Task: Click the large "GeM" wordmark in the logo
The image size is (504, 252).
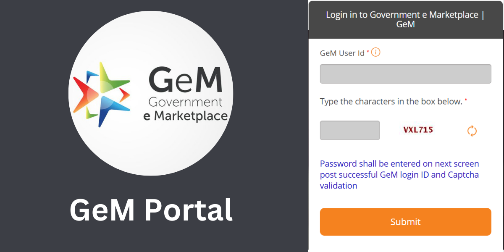Action: click(x=185, y=80)
